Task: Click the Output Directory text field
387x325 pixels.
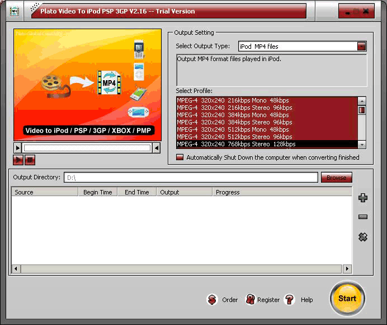Action: tap(190, 178)
